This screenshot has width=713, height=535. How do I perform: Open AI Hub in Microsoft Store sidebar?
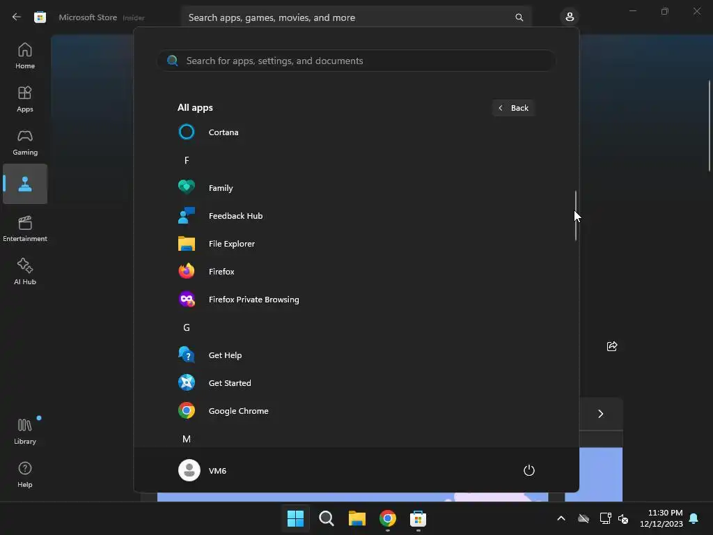click(x=25, y=272)
